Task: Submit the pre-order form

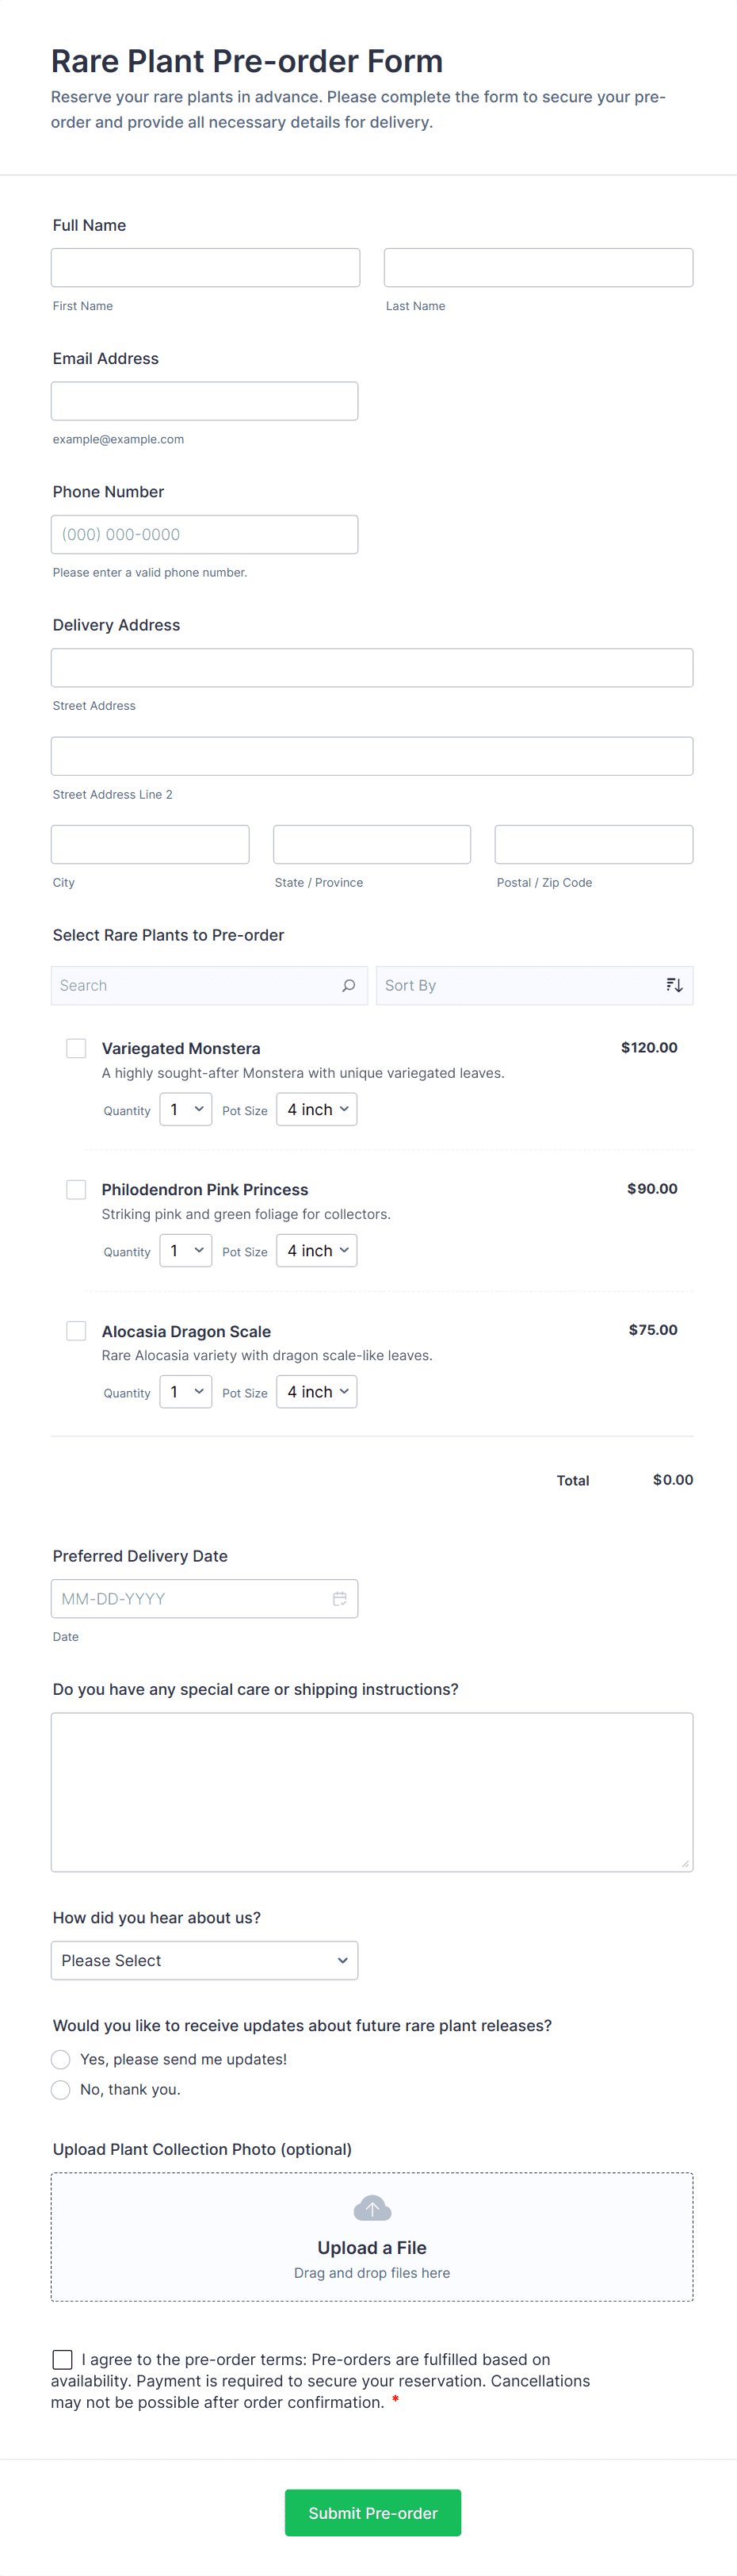Action: (372, 2512)
